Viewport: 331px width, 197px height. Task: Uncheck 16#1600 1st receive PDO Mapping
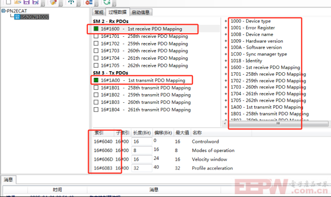coord(96,29)
